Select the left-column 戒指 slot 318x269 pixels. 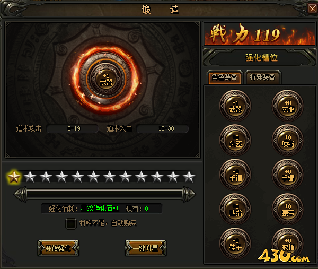point(235,210)
